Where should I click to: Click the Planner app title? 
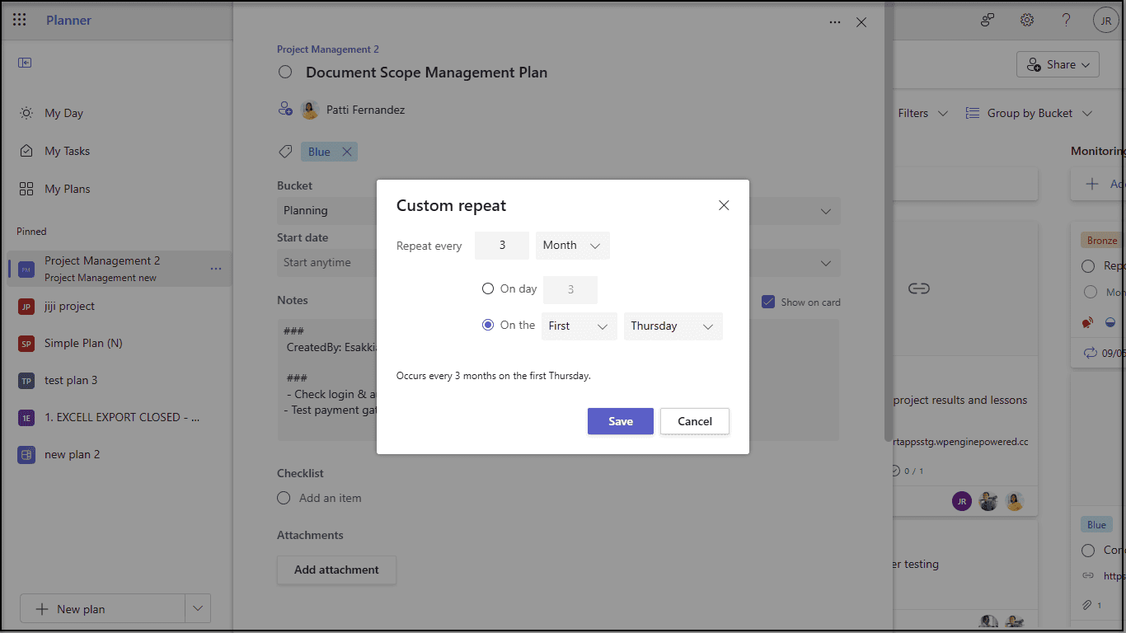(68, 20)
